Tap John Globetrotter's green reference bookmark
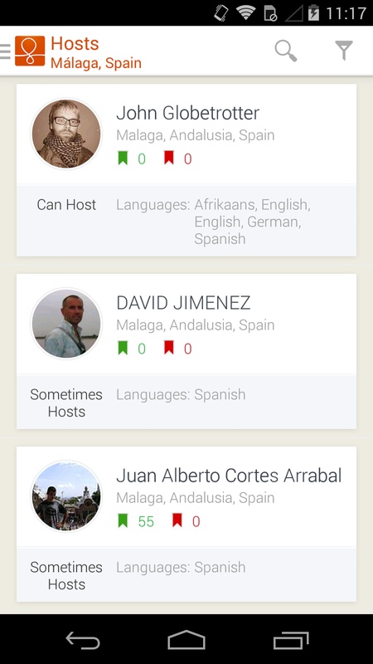Image resolution: width=373 pixels, height=664 pixels. coord(123,159)
